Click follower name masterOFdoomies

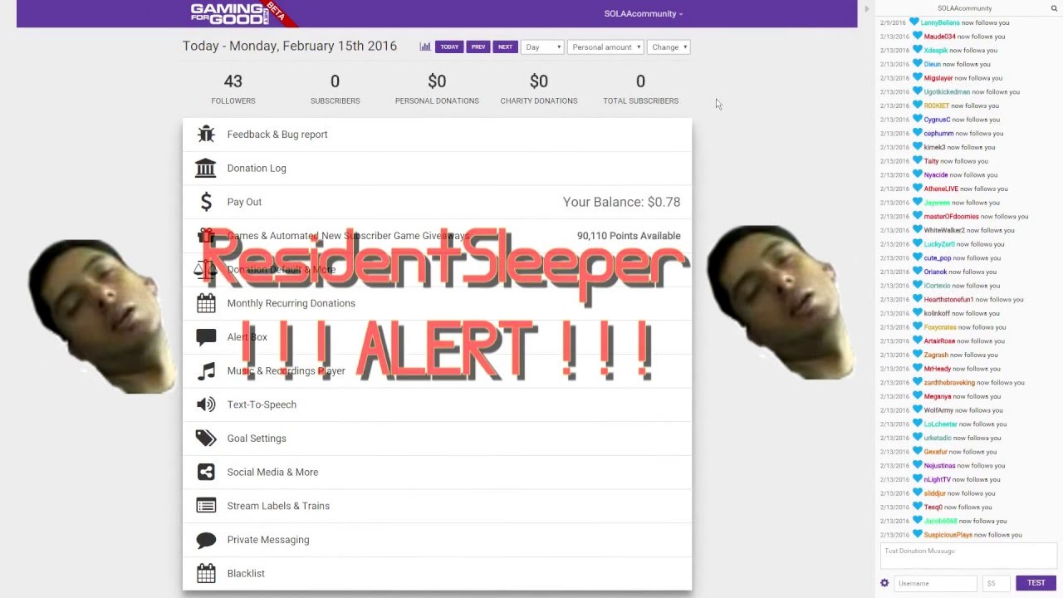(952, 217)
